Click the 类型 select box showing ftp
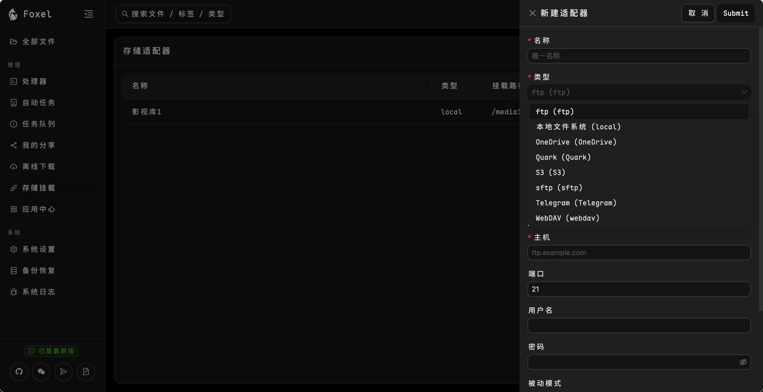Viewport: 763px width, 392px height. click(x=639, y=92)
